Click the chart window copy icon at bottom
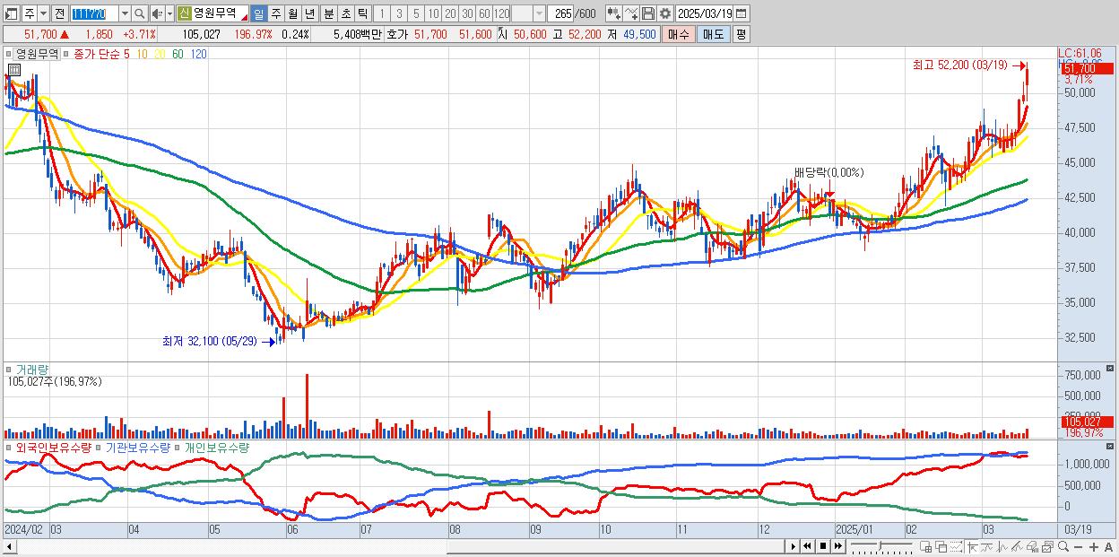Image resolution: width=1119 pixels, height=557 pixels. [1047, 547]
